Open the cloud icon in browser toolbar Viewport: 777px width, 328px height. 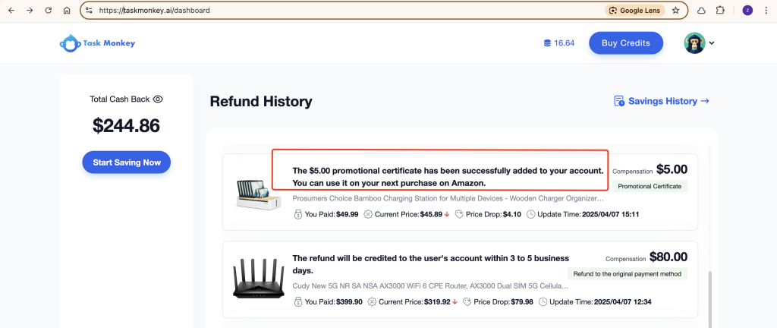pos(702,11)
